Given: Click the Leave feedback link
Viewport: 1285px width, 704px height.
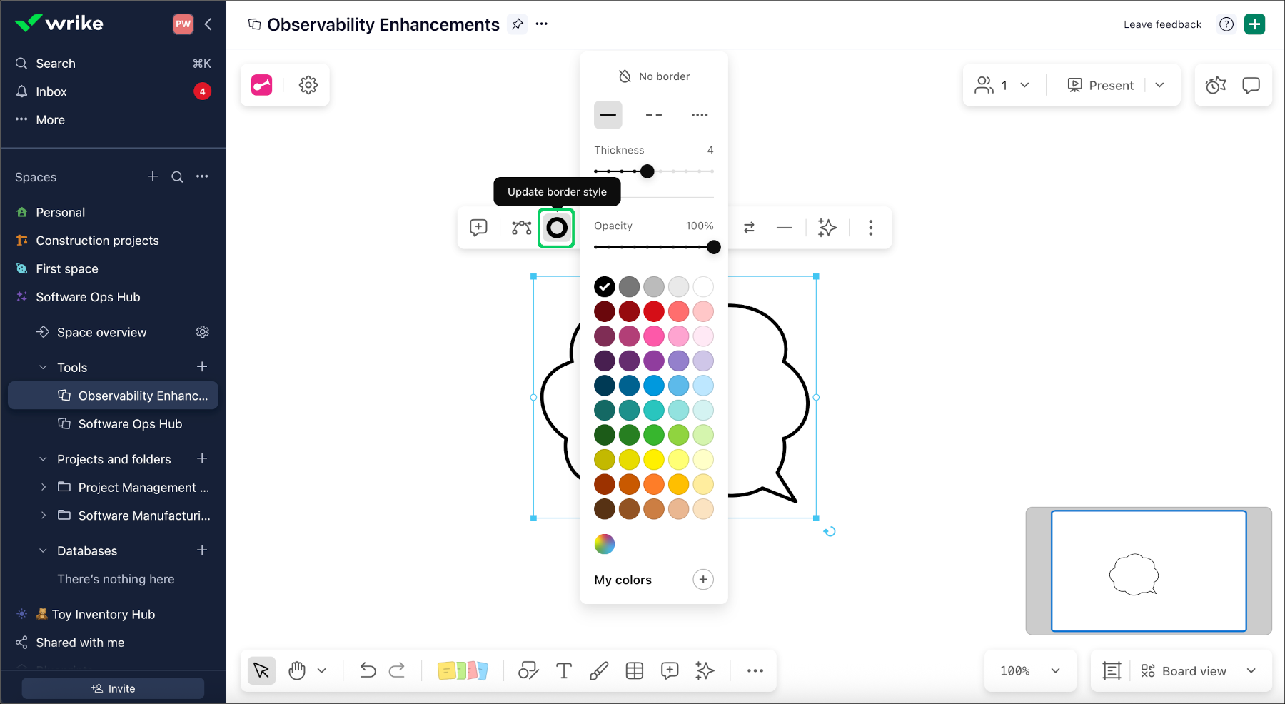Looking at the screenshot, I should [1161, 24].
